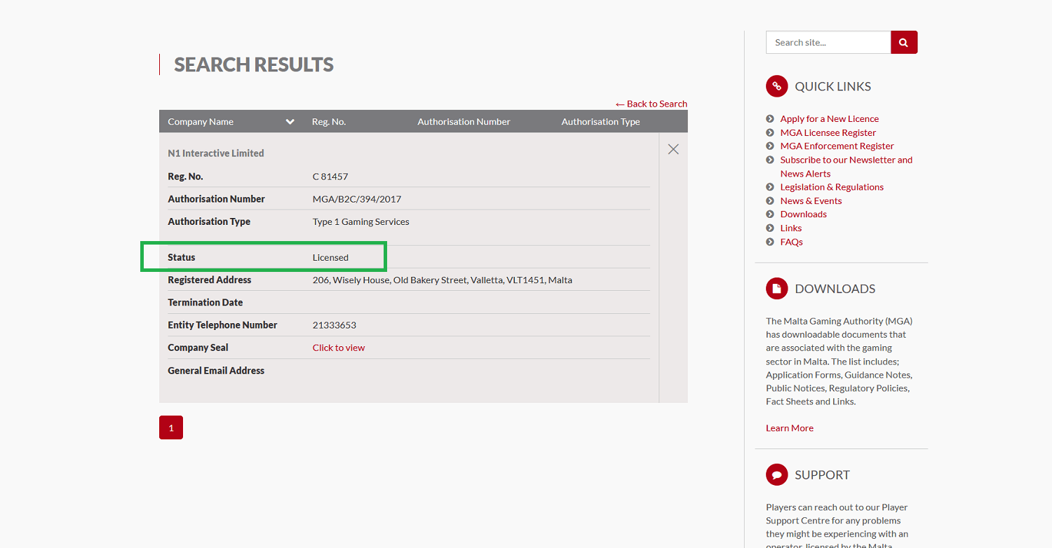The height and width of the screenshot is (548, 1052).
Task: Open Apply for a New Licence link
Action: pos(830,118)
